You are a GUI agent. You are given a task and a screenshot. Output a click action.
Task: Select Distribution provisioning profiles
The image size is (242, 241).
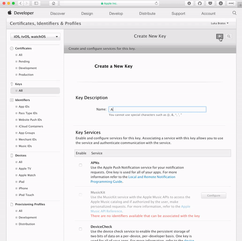pos(27,224)
